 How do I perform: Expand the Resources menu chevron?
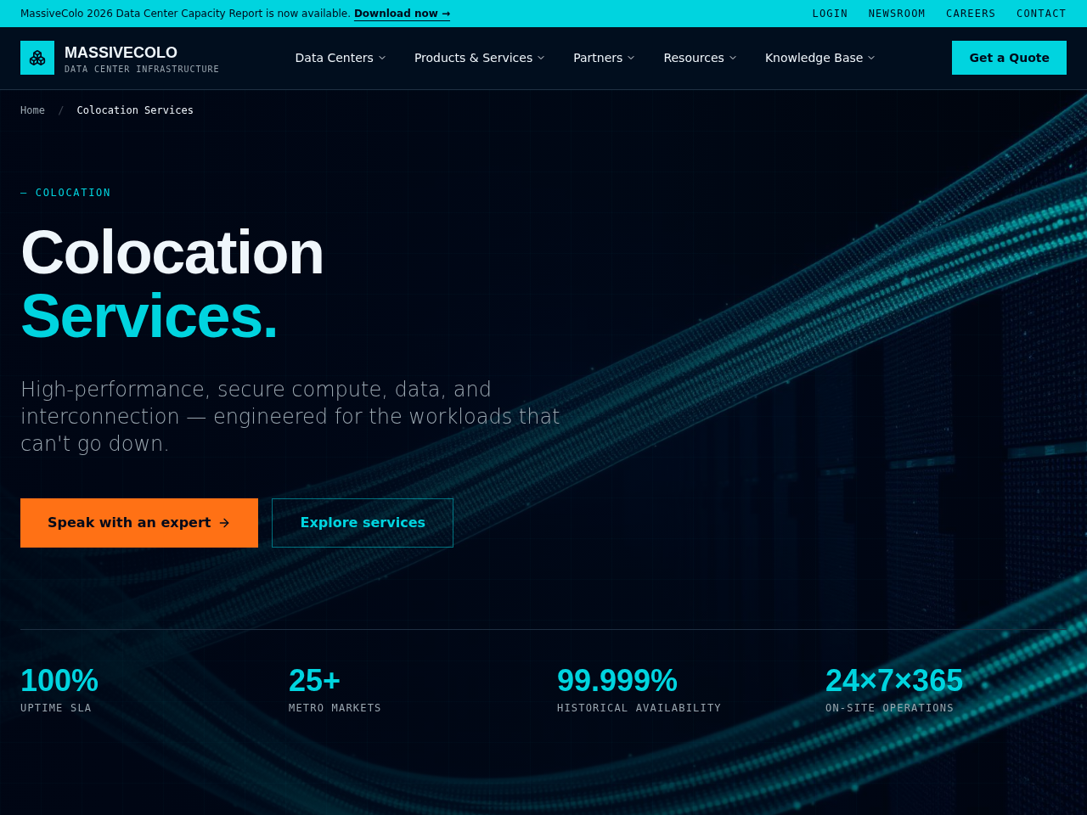733,58
